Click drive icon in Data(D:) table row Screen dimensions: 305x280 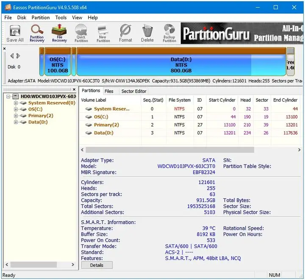pyautogui.click(x=89, y=133)
